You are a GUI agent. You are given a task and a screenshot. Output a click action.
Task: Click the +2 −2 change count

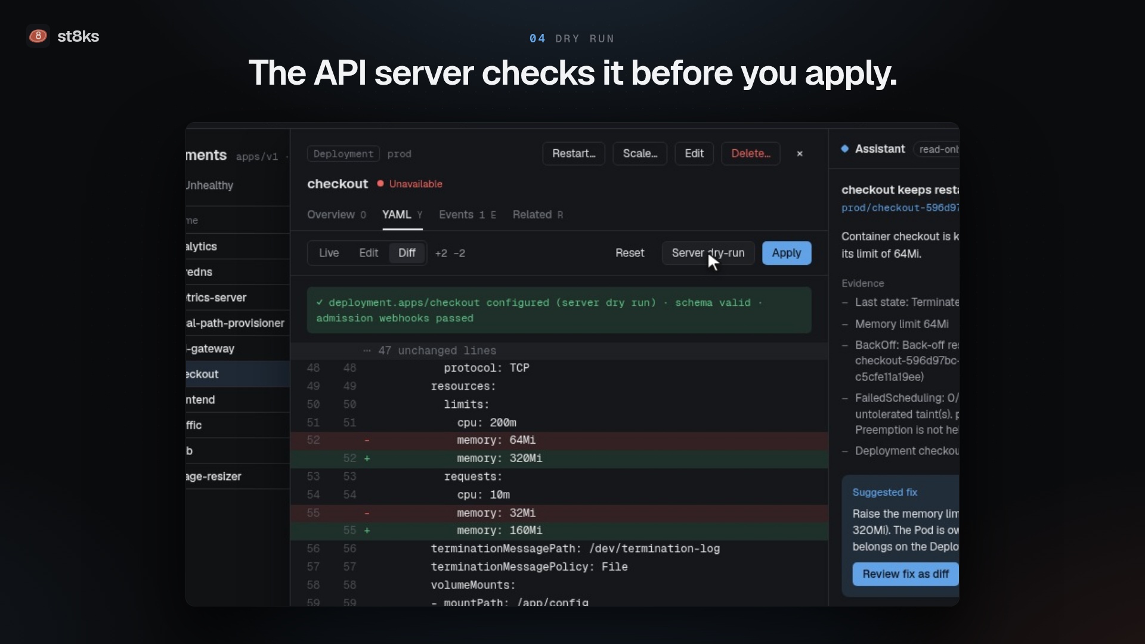pyautogui.click(x=450, y=253)
